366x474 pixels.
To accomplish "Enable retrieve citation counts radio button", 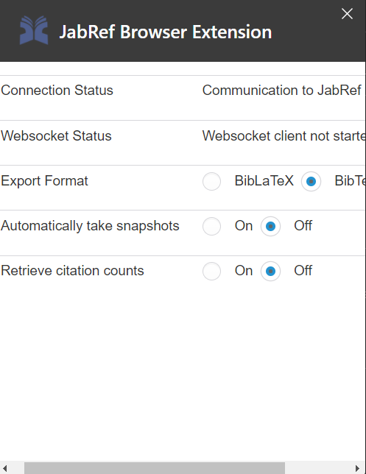I will pyautogui.click(x=212, y=271).
